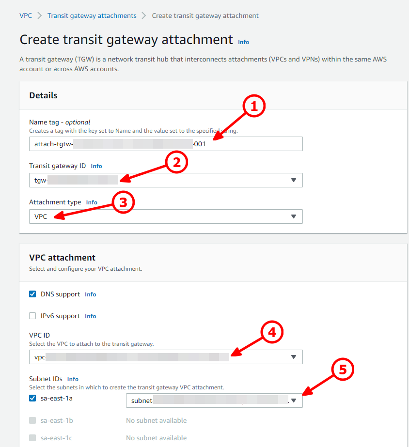The height and width of the screenshot is (447, 409).
Task: Open Info next to DNS support
Action: coord(91,294)
